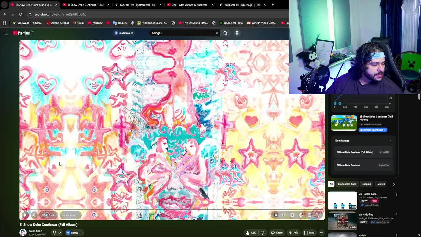The image size is (421, 237).
Task: Reload the YouTube page
Action: pyautogui.click(x=20, y=14)
